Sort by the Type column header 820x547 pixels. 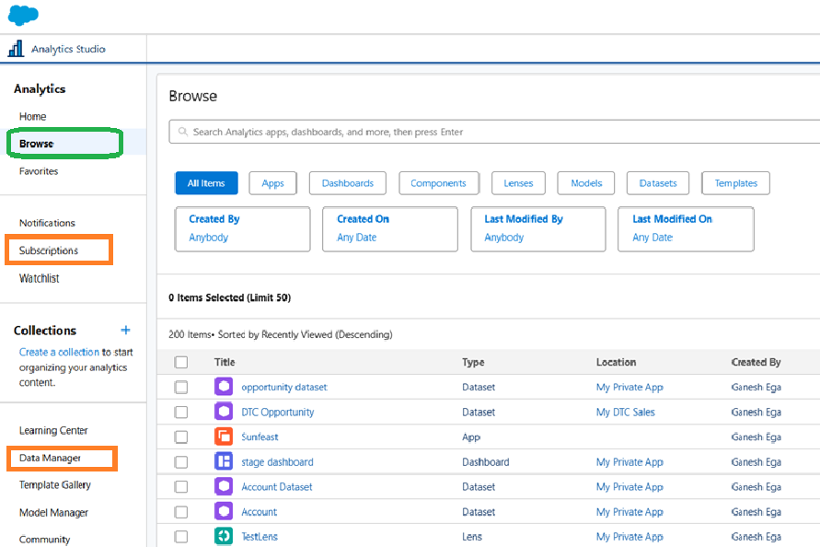[x=473, y=362]
